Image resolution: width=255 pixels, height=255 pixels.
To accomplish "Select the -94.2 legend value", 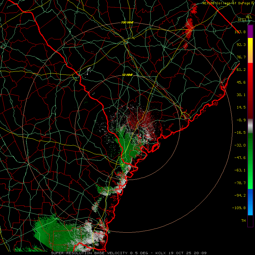I will coord(240,195).
